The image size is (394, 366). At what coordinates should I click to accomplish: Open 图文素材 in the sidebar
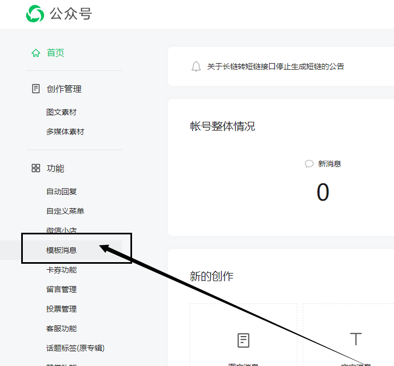click(61, 112)
